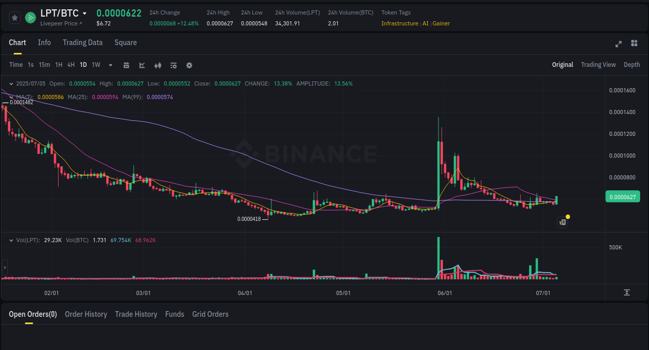
Task: Click the scale adjustment icon below the price axis
Action: [626, 292]
